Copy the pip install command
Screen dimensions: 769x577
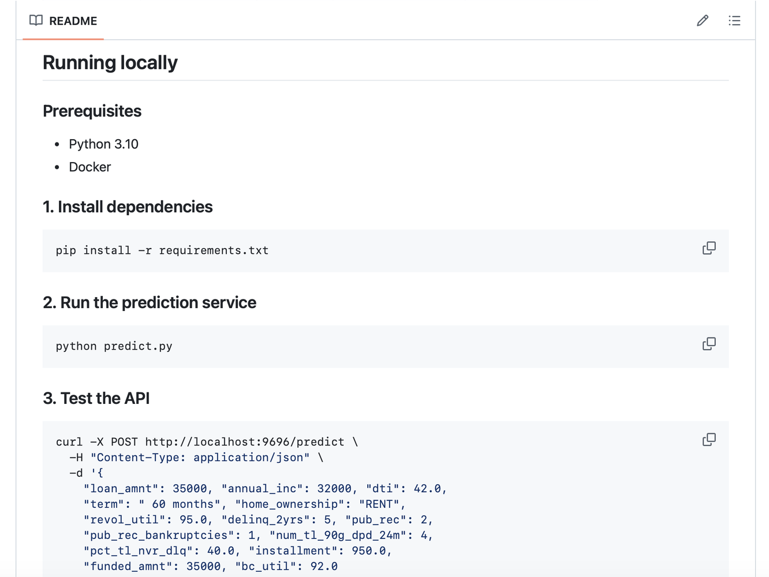click(x=709, y=248)
